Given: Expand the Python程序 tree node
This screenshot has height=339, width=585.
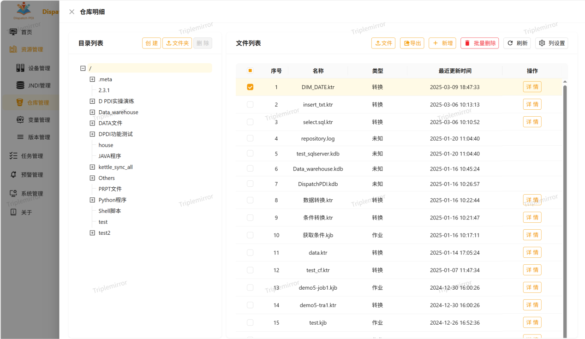Looking at the screenshot, I should 92,200.
